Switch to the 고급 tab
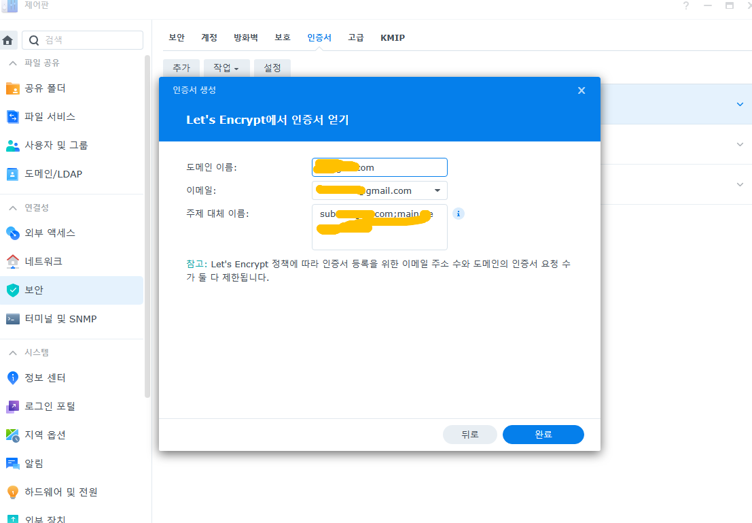Screen dimensions: 752x523 pyautogui.click(x=356, y=37)
